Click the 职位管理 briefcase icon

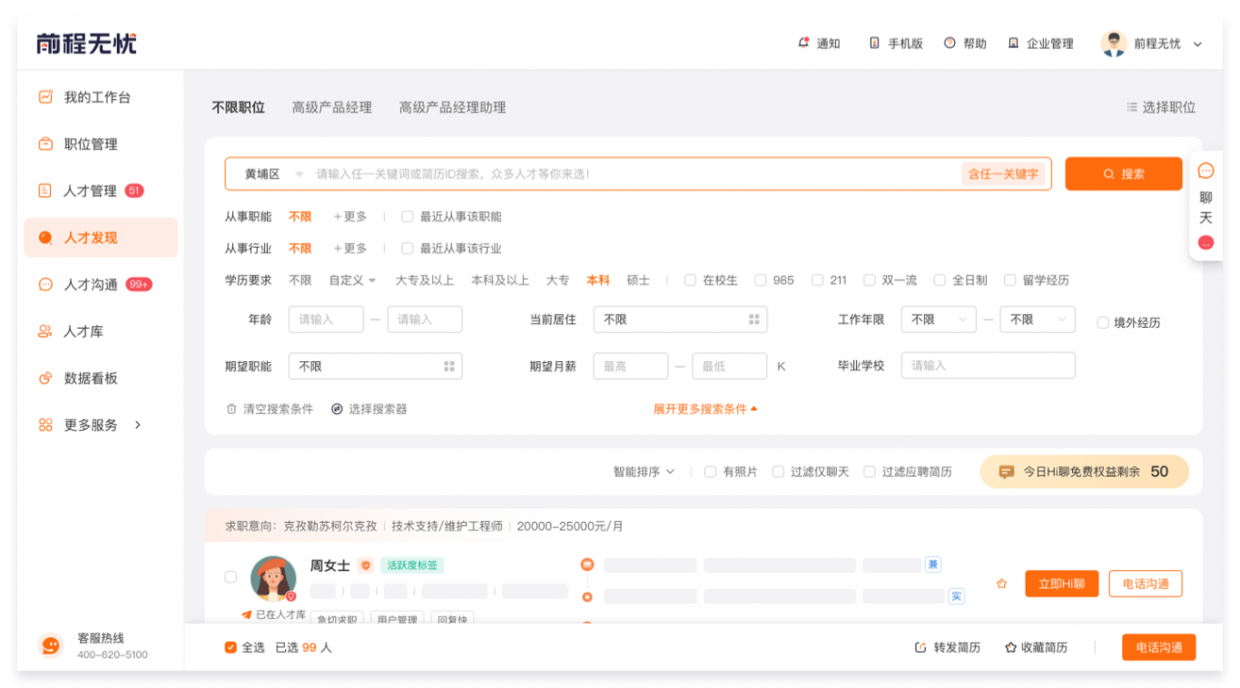45,143
